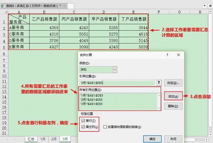Open the workbook window dropdown arrow at top right

[205, 6]
